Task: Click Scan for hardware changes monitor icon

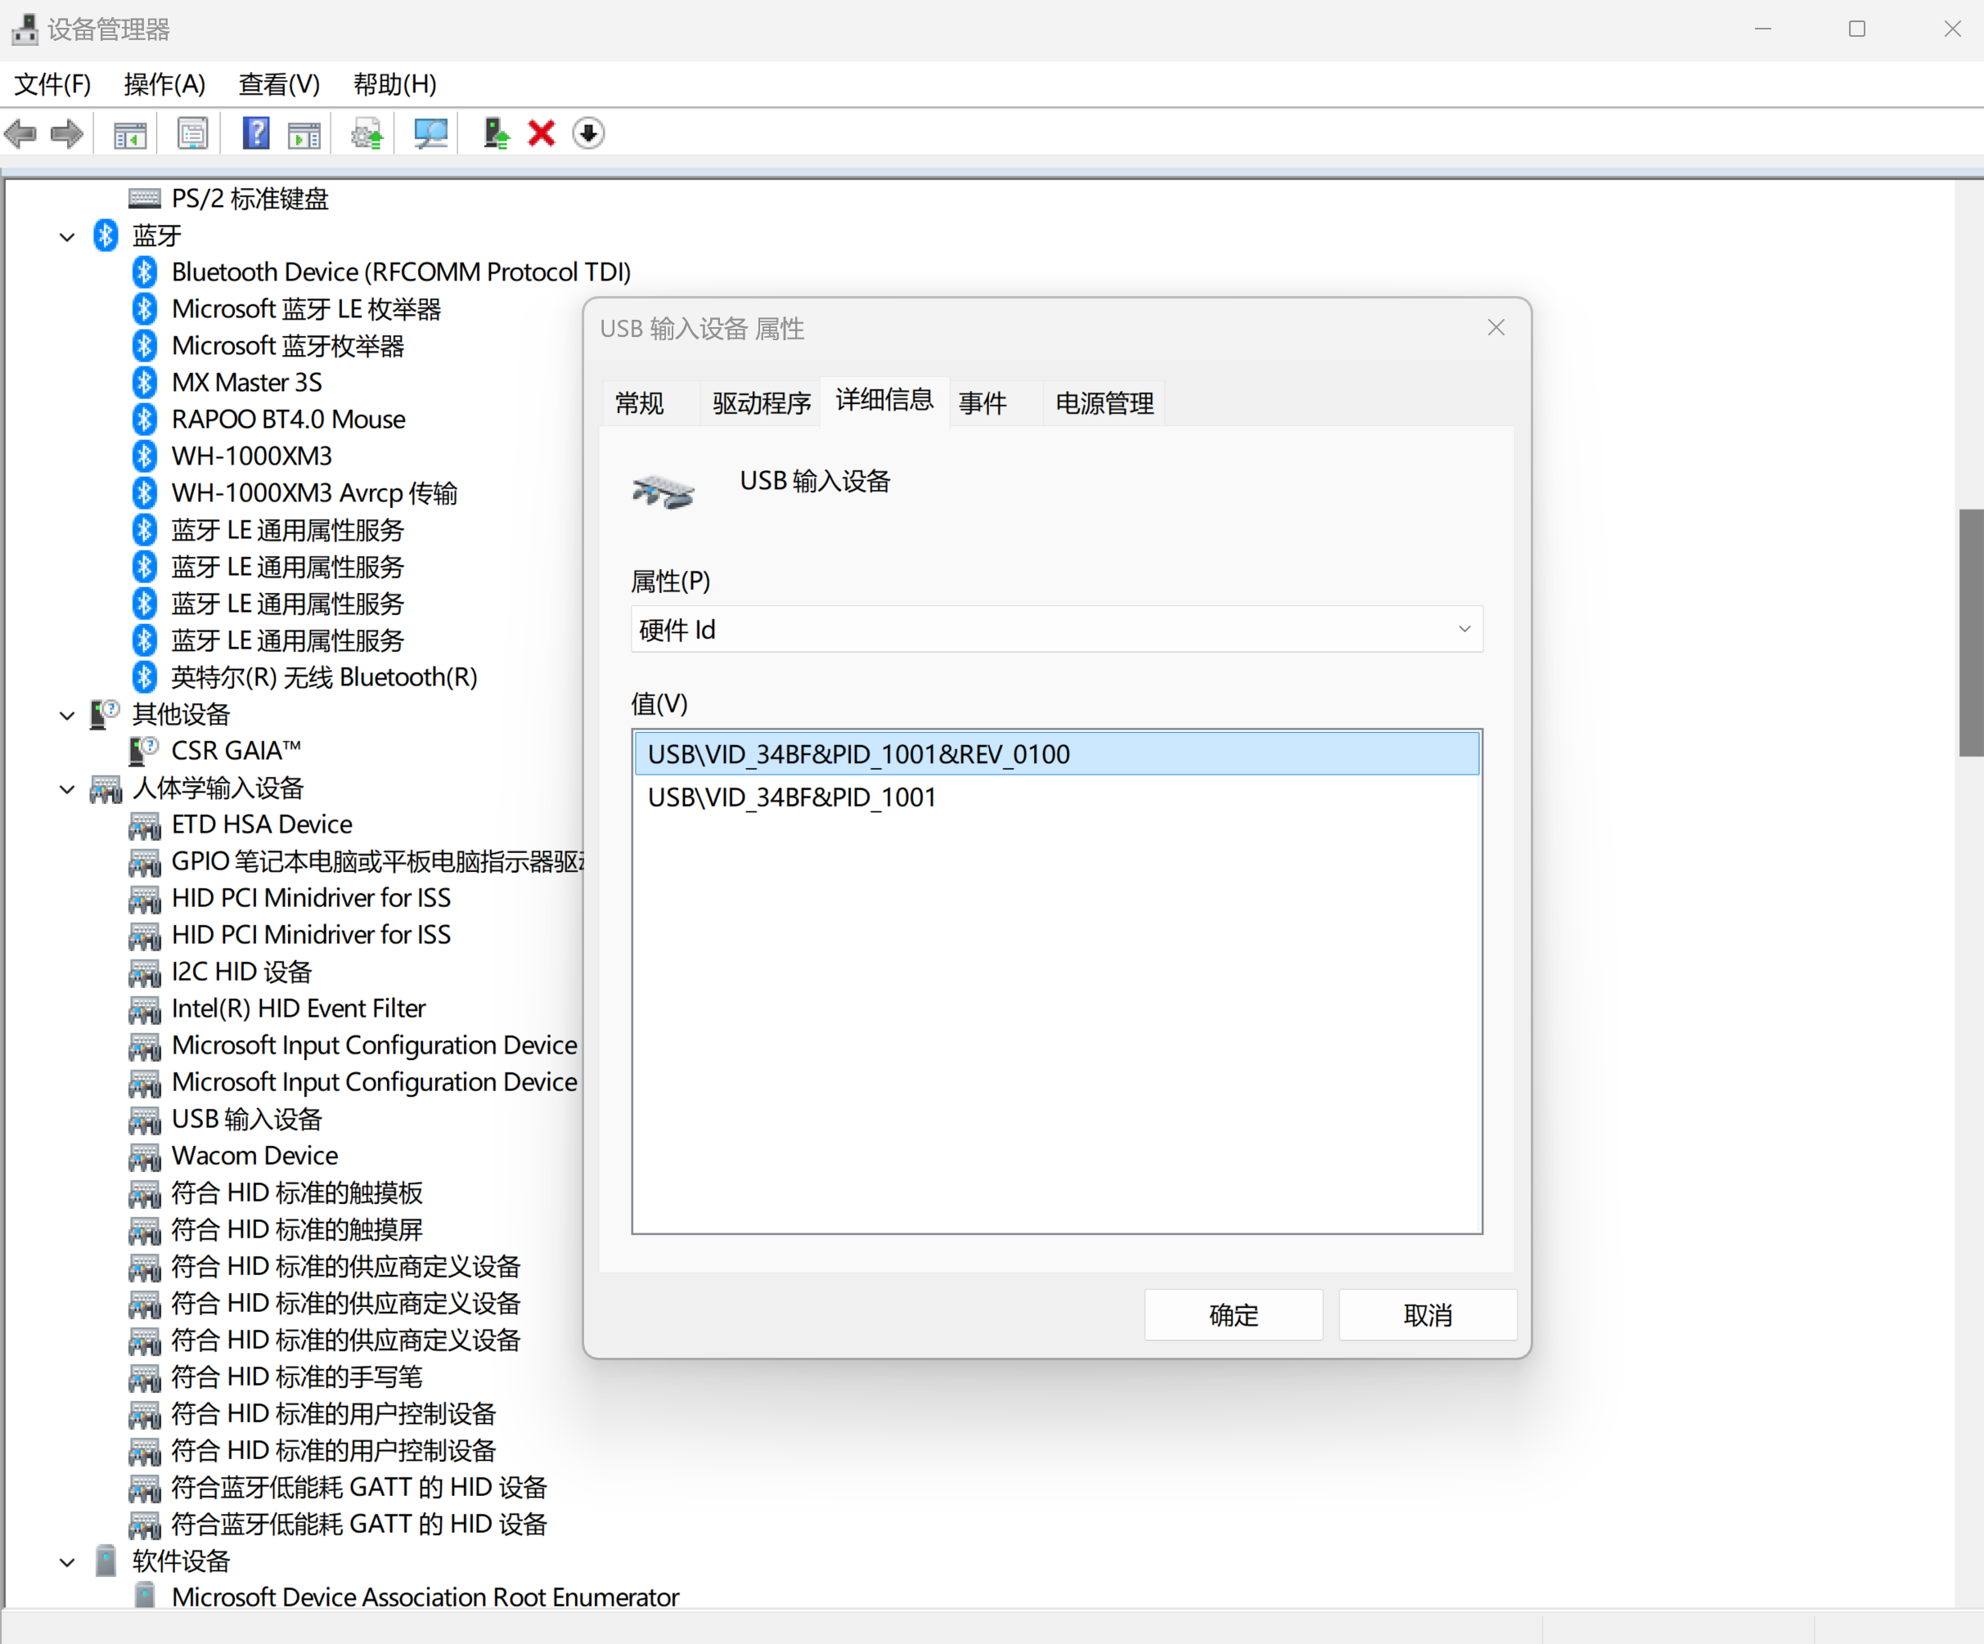Action: [431, 133]
